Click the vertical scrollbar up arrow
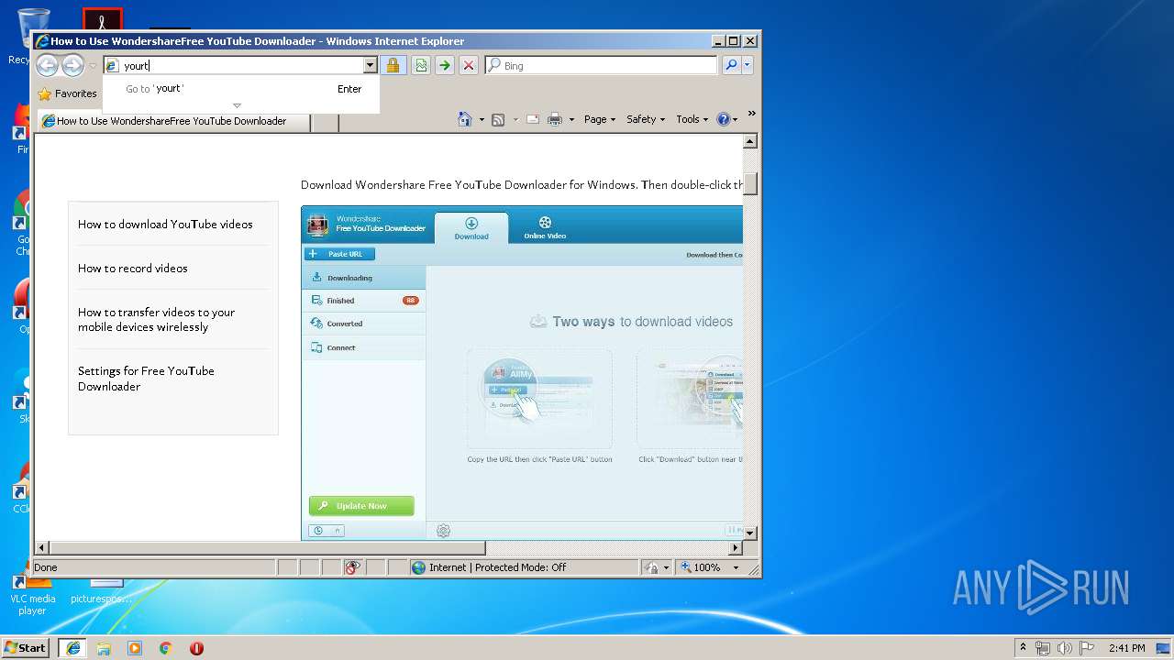 (750, 142)
